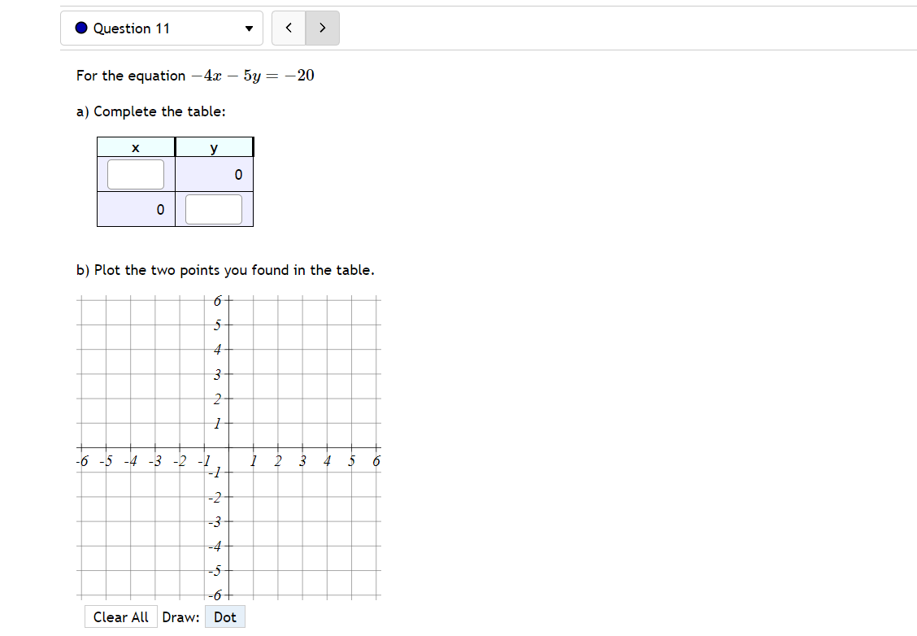Image resolution: width=917 pixels, height=636 pixels.
Task: Click the next question arrow
Action: pyautogui.click(x=322, y=28)
